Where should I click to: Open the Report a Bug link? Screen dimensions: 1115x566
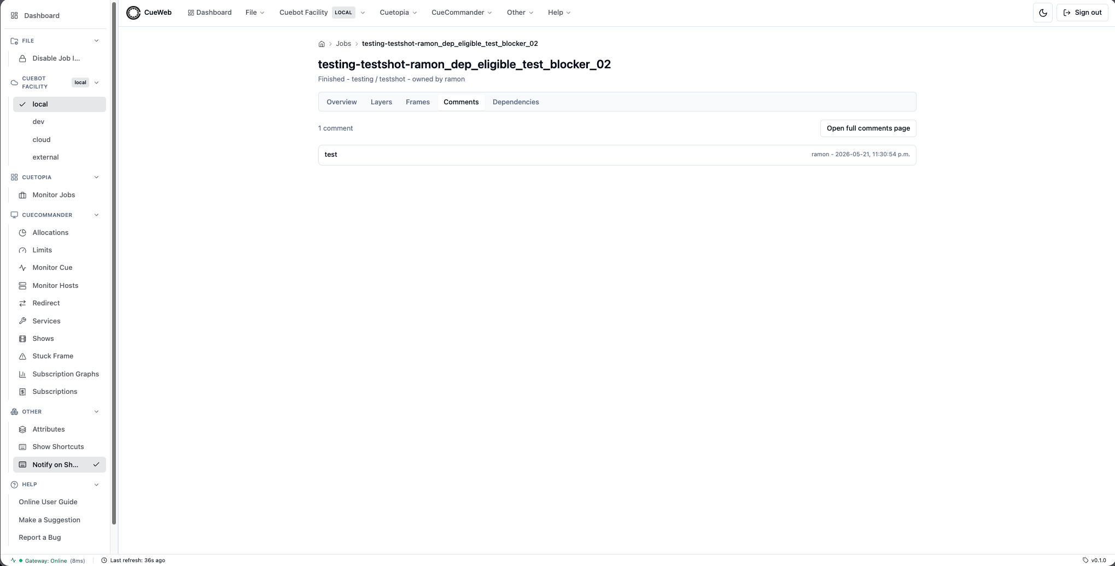click(40, 538)
